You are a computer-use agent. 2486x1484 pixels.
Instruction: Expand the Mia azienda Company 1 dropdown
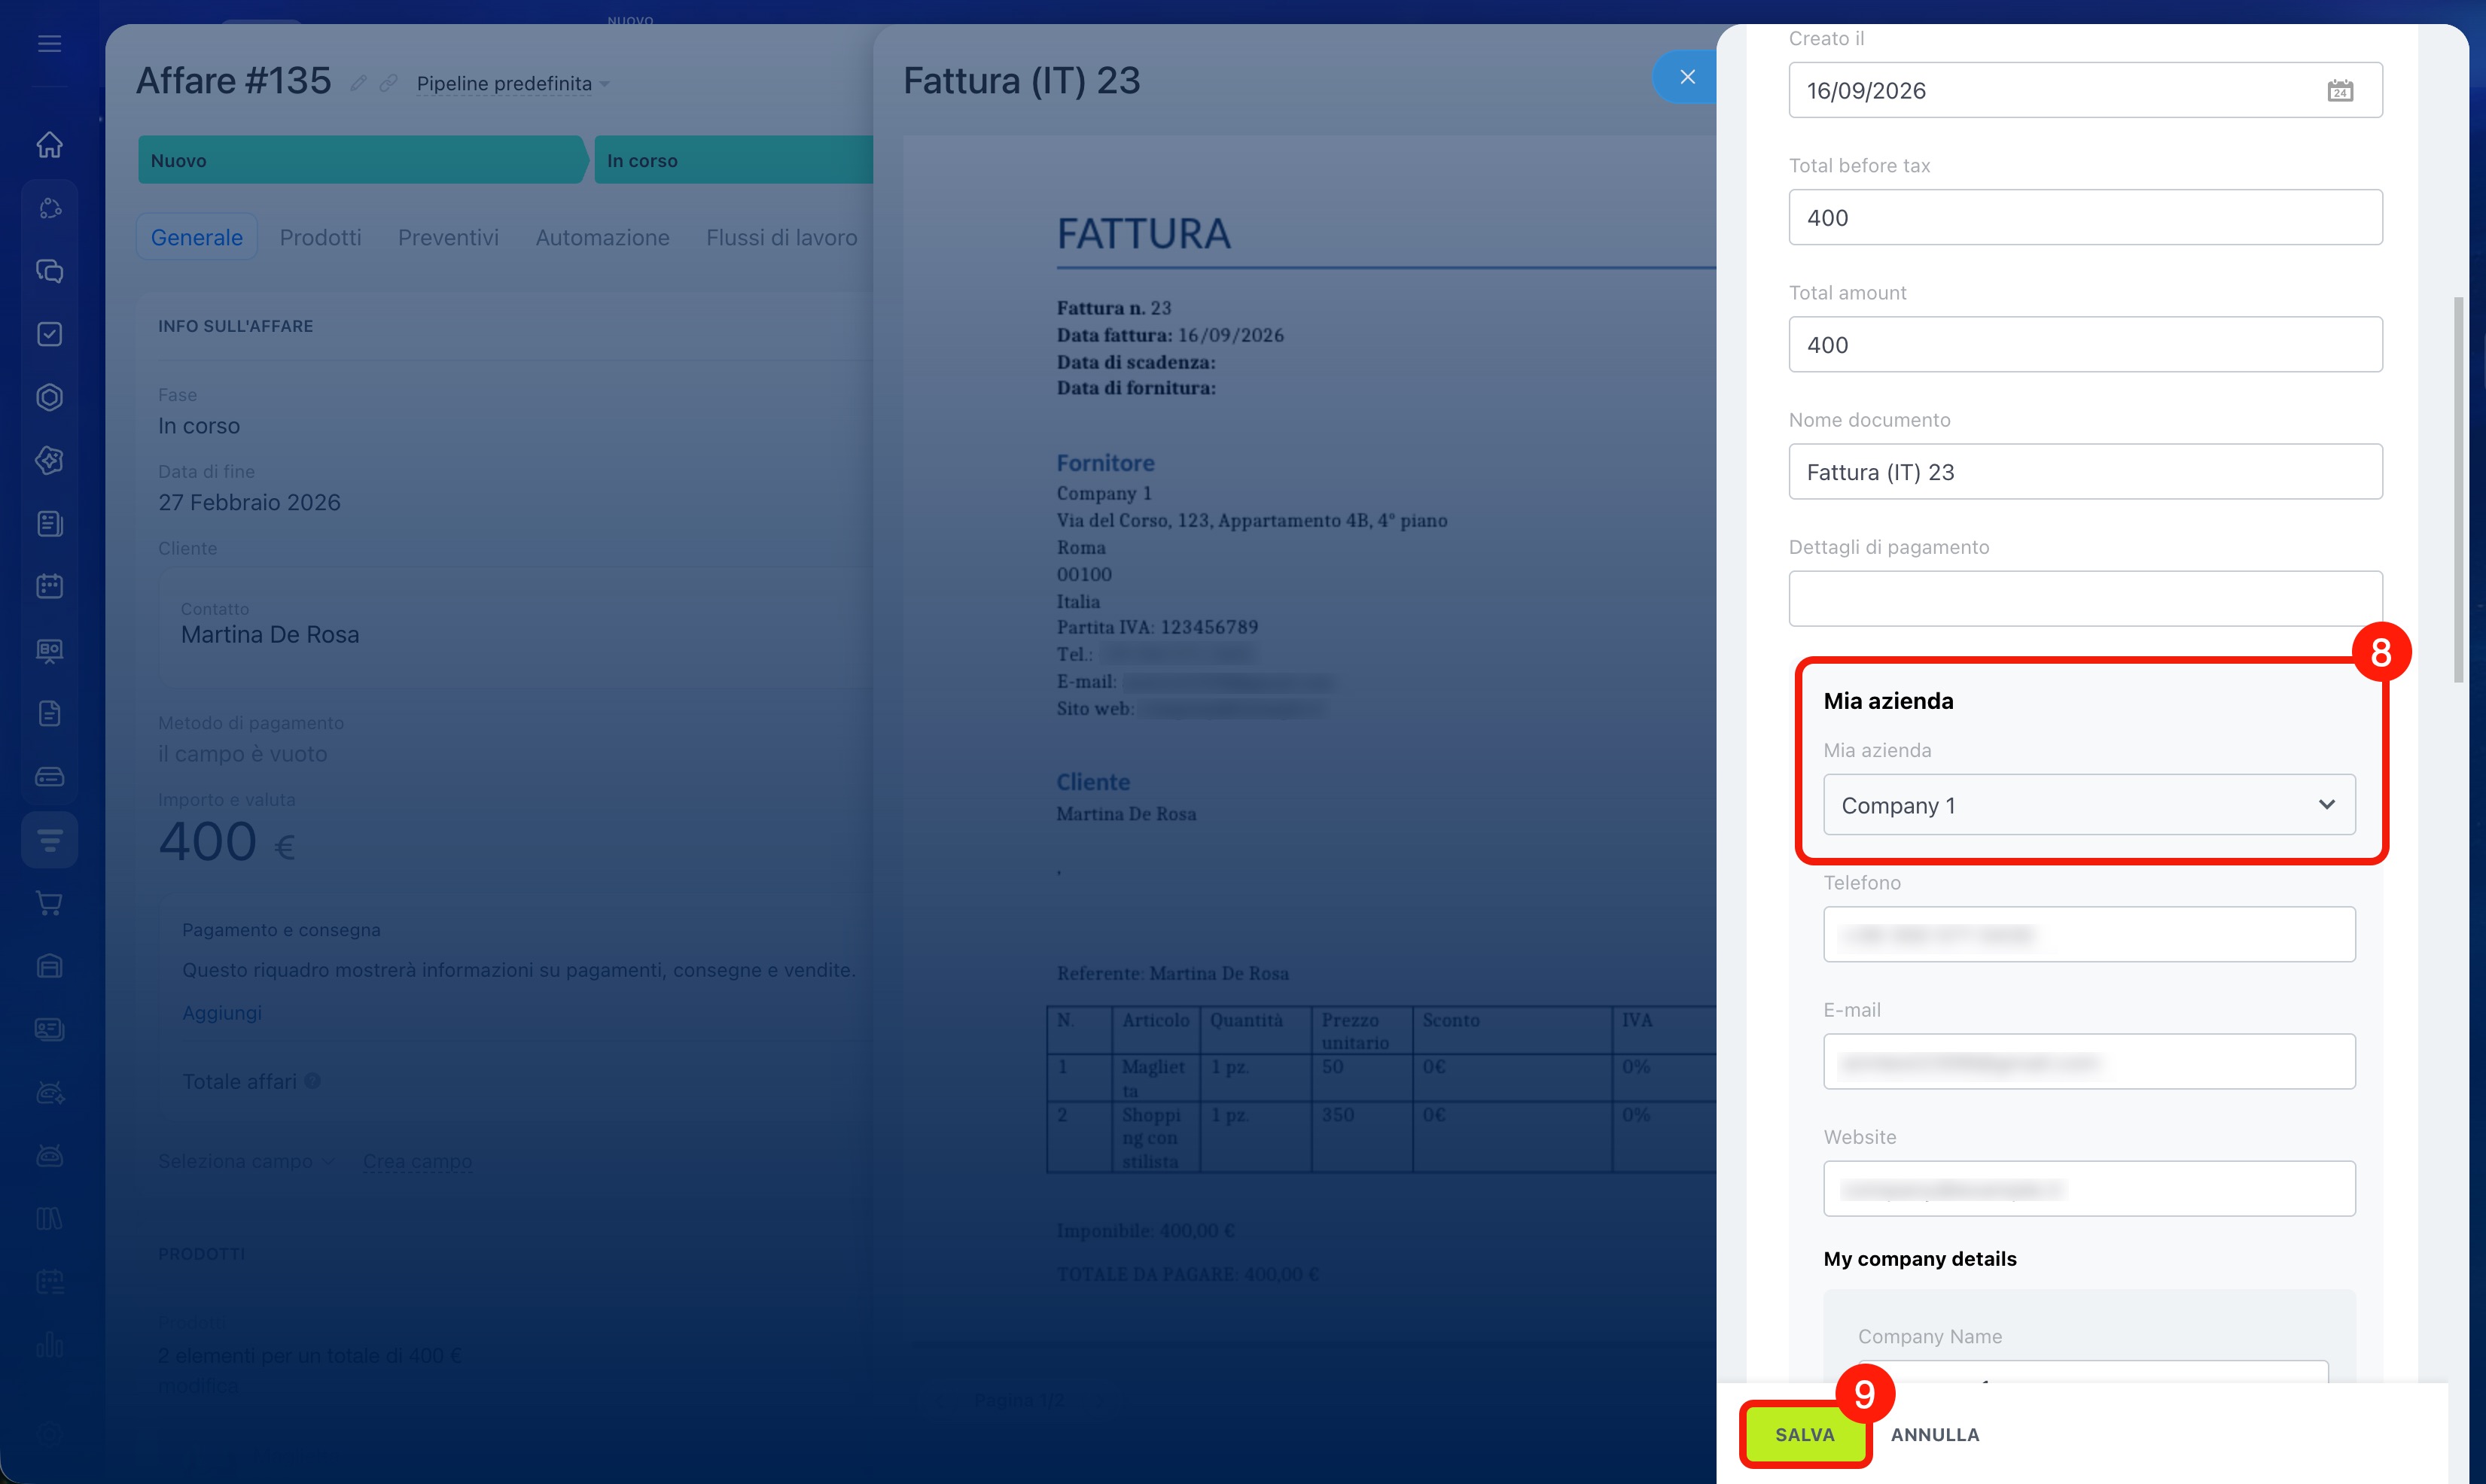(x=2088, y=805)
